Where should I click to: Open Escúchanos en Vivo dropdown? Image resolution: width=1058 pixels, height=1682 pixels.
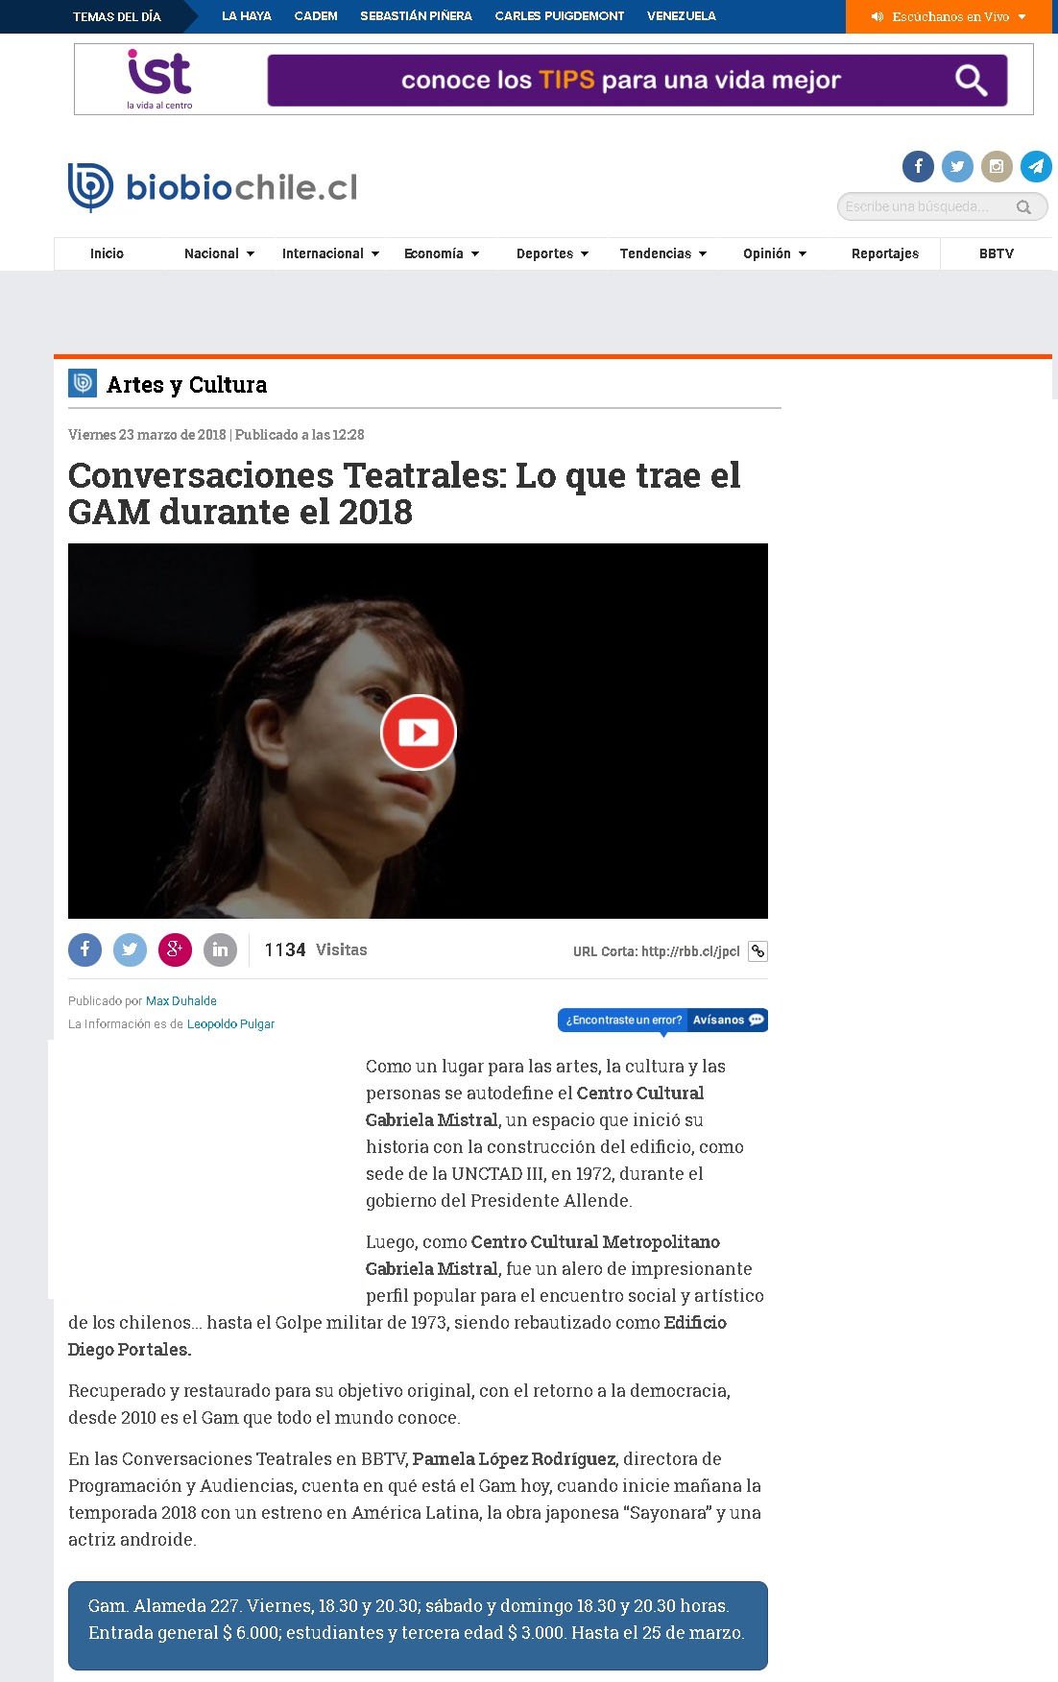click(x=950, y=16)
